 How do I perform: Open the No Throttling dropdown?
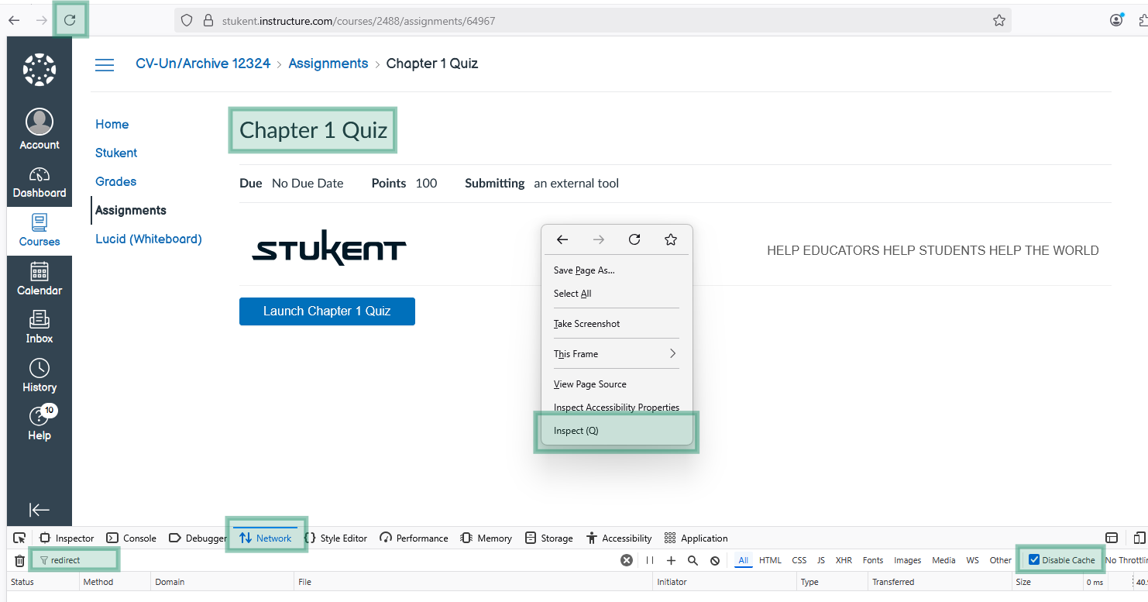pyautogui.click(x=1126, y=560)
